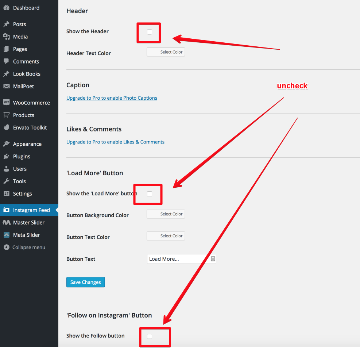Toggle Show the Follow button checkbox

pos(150,336)
